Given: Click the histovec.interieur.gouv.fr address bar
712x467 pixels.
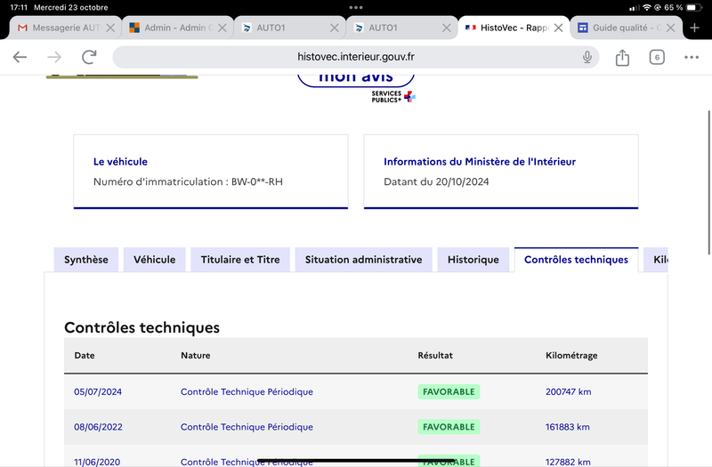Looking at the screenshot, I should [355, 57].
